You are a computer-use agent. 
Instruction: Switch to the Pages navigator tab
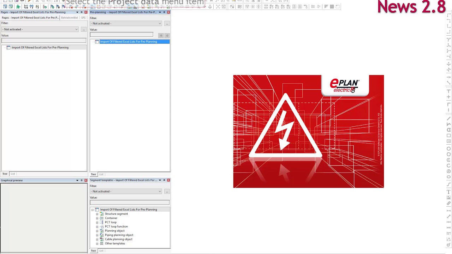(30, 18)
